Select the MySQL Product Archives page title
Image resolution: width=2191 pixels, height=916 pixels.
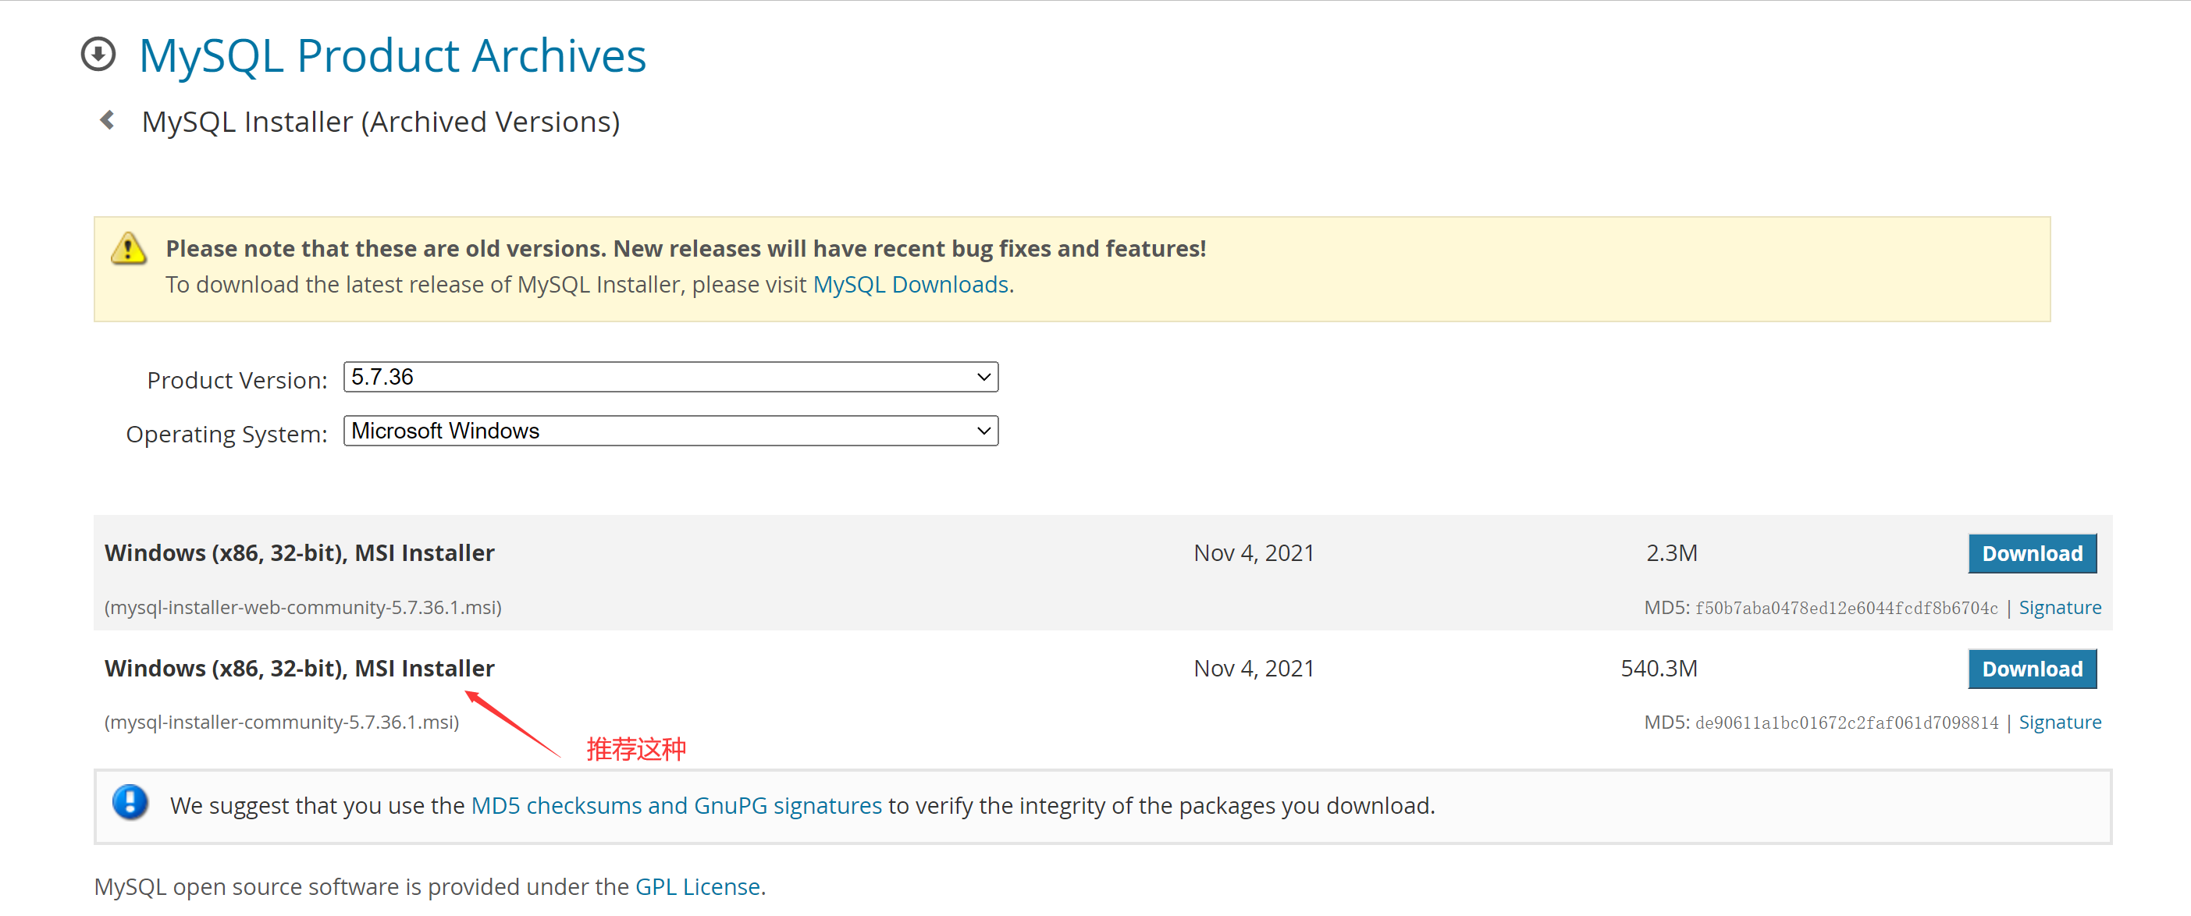(x=392, y=55)
